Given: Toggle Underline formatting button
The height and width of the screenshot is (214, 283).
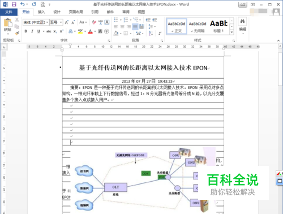Looking at the screenshot, I should [x=38, y=31].
